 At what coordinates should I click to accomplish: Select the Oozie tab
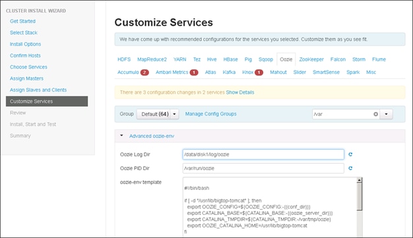click(x=286, y=59)
